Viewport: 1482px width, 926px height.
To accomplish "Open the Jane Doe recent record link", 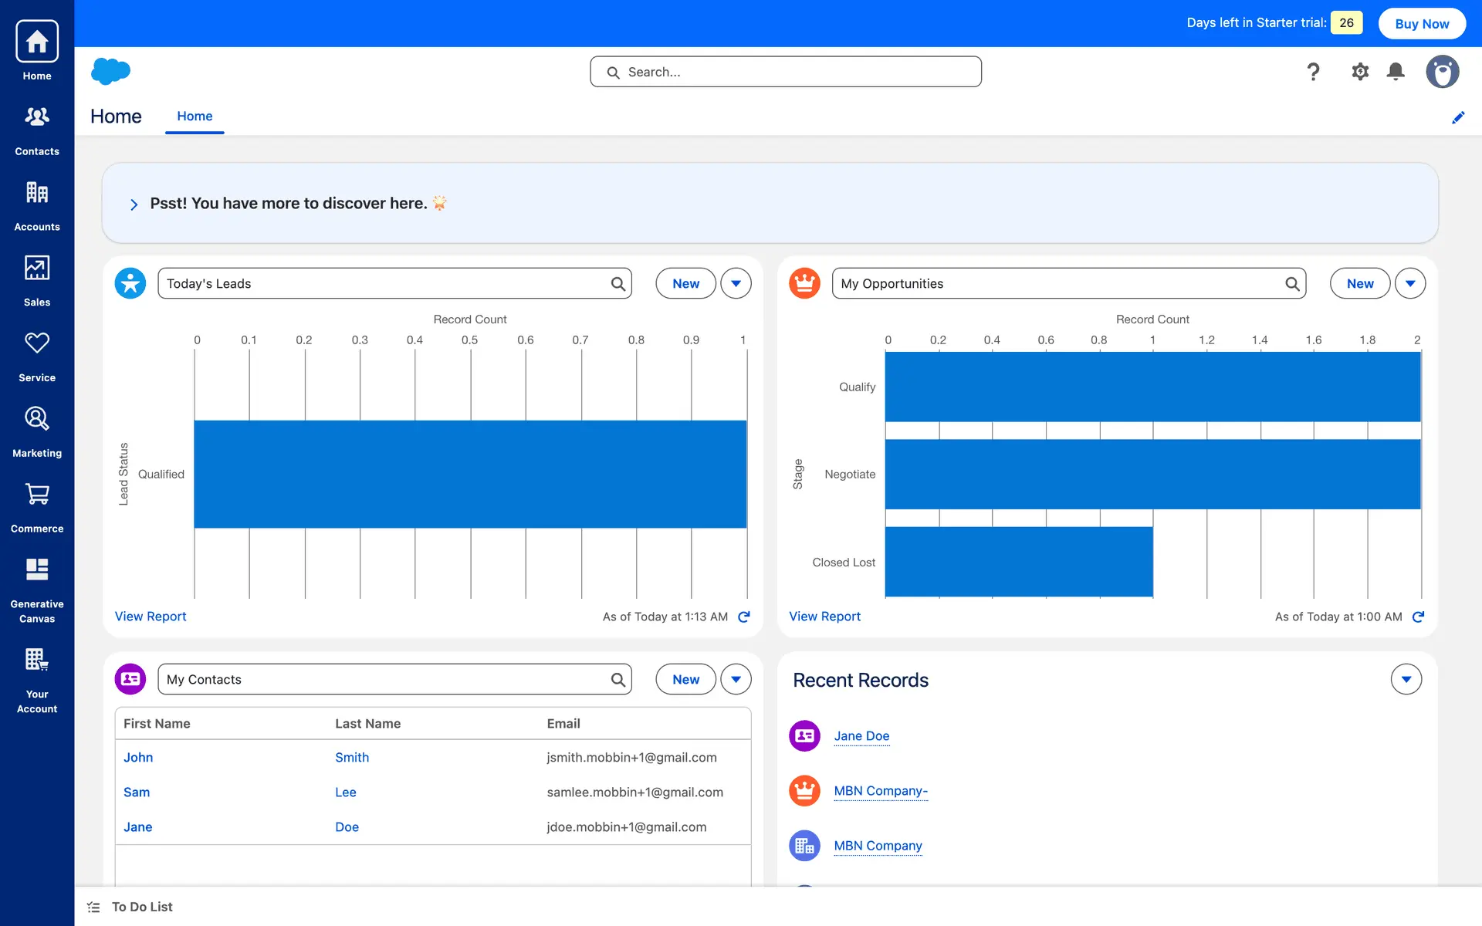I will tap(861, 735).
